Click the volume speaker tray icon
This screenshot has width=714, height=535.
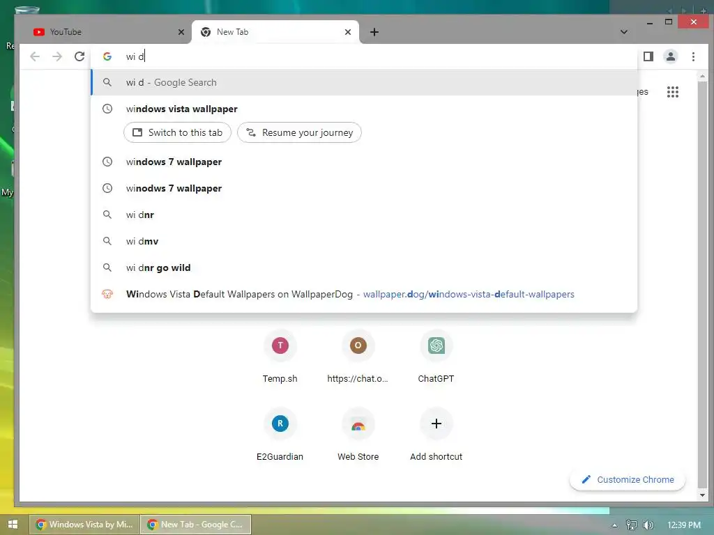point(648,525)
